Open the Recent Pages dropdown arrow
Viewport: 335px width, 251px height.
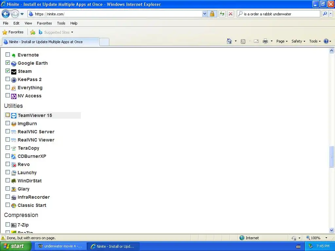pyautogui.click(x=22, y=14)
